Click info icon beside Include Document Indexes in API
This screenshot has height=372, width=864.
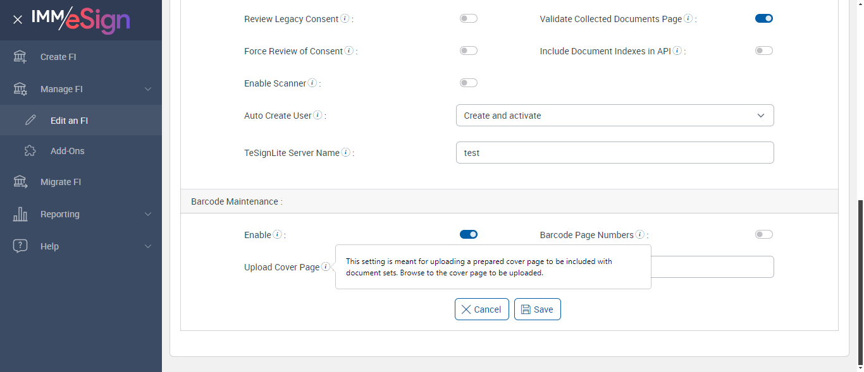coord(677,51)
